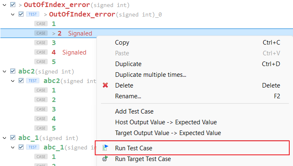Click the CASE badge of signaled case 4
Screen dimensions: 293x166
41,52
